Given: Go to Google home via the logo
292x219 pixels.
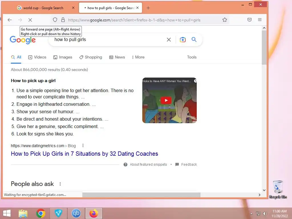Looking at the screenshot, I should 23,40.
